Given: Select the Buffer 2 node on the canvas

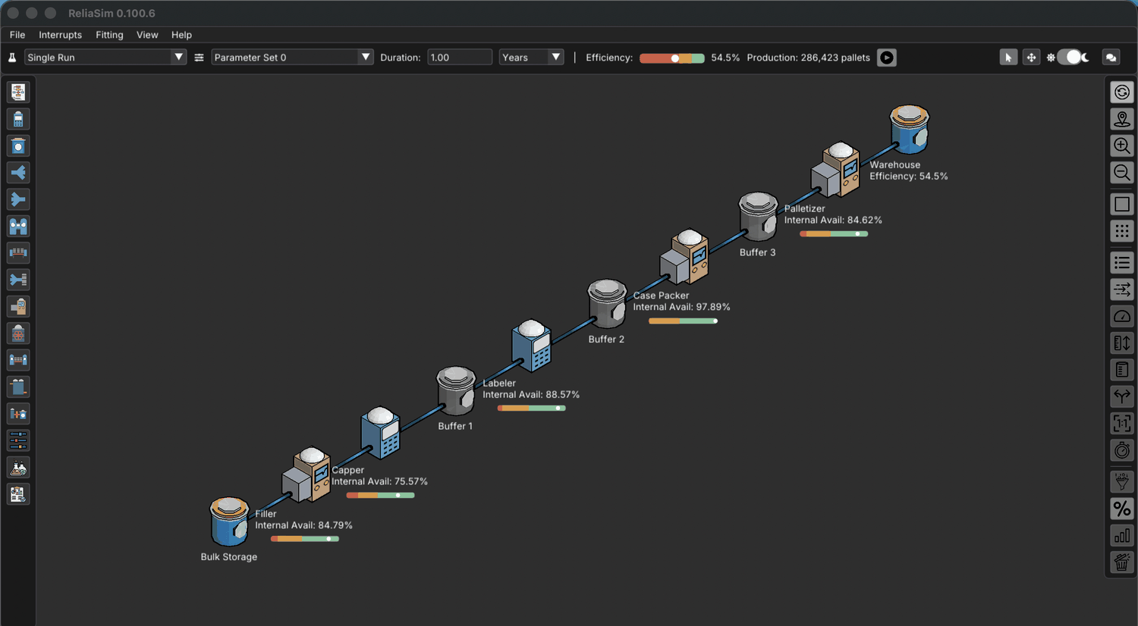Looking at the screenshot, I should [607, 303].
